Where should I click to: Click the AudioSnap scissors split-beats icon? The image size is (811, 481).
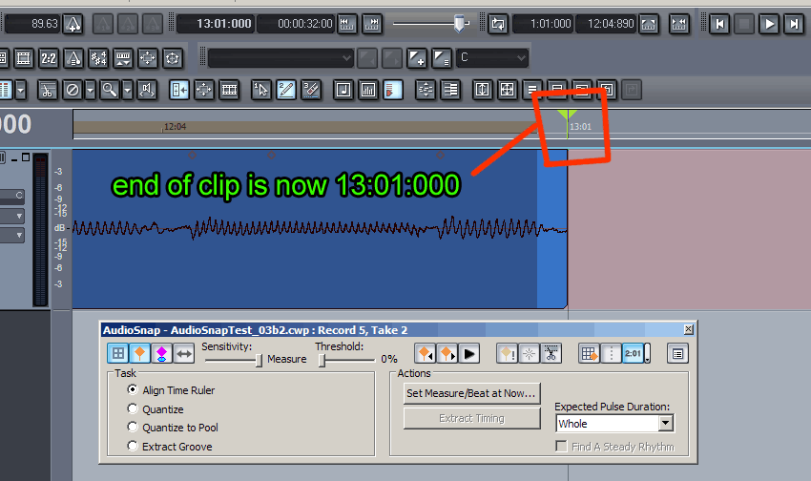(x=551, y=354)
